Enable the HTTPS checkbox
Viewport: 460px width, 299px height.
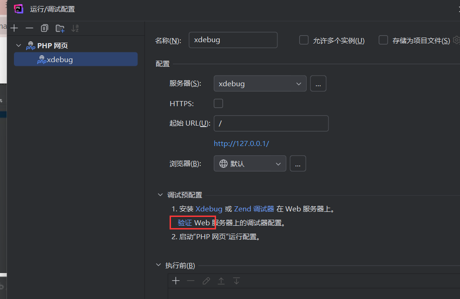[x=218, y=103]
